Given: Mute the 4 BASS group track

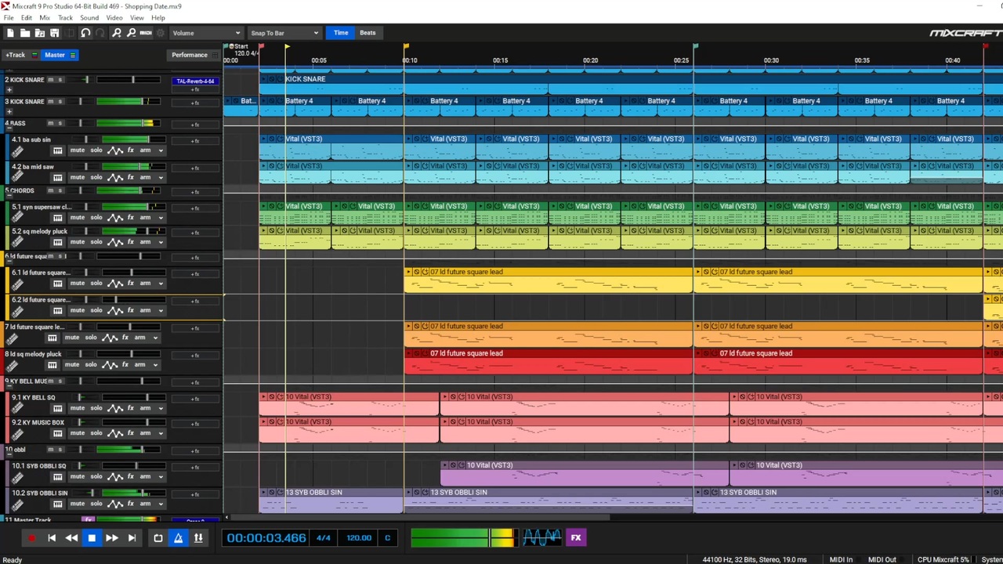Looking at the screenshot, I should click(51, 124).
